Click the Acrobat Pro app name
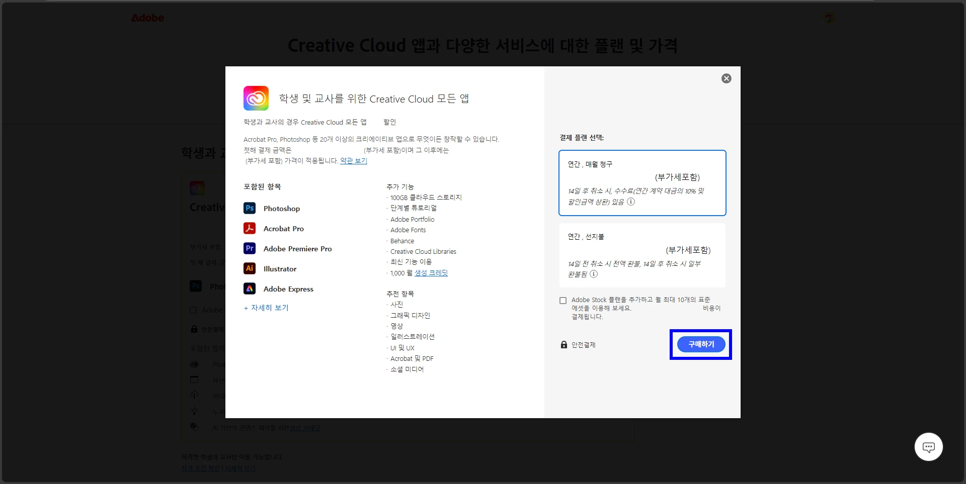Viewport: 966px width, 484px height. 284,229
